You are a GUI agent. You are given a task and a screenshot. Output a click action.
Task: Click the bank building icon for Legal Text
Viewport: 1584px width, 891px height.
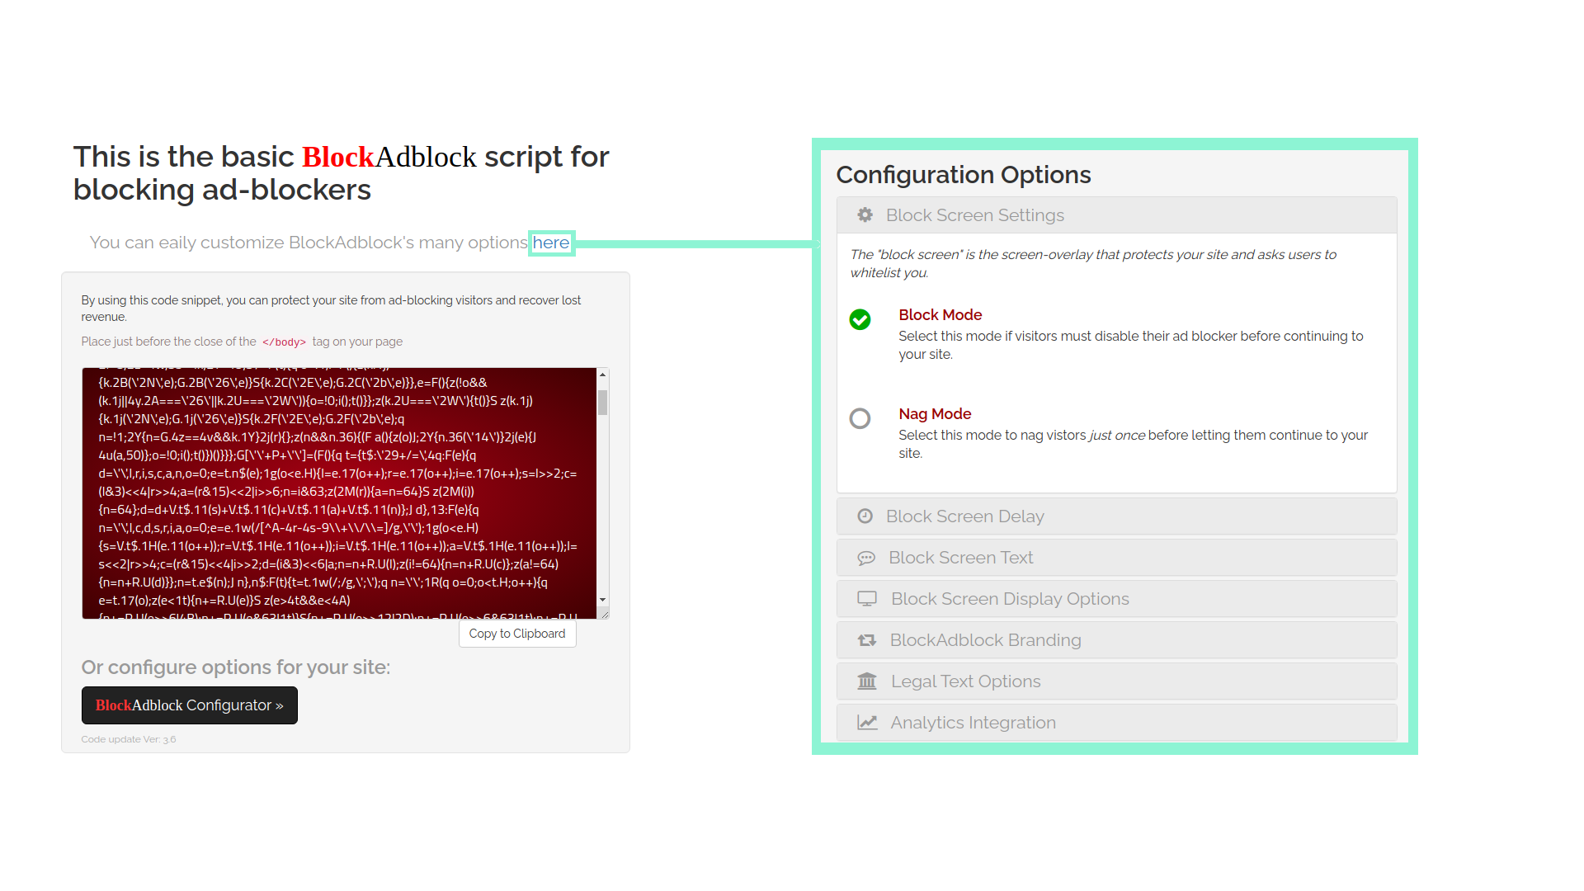point(867,681)
